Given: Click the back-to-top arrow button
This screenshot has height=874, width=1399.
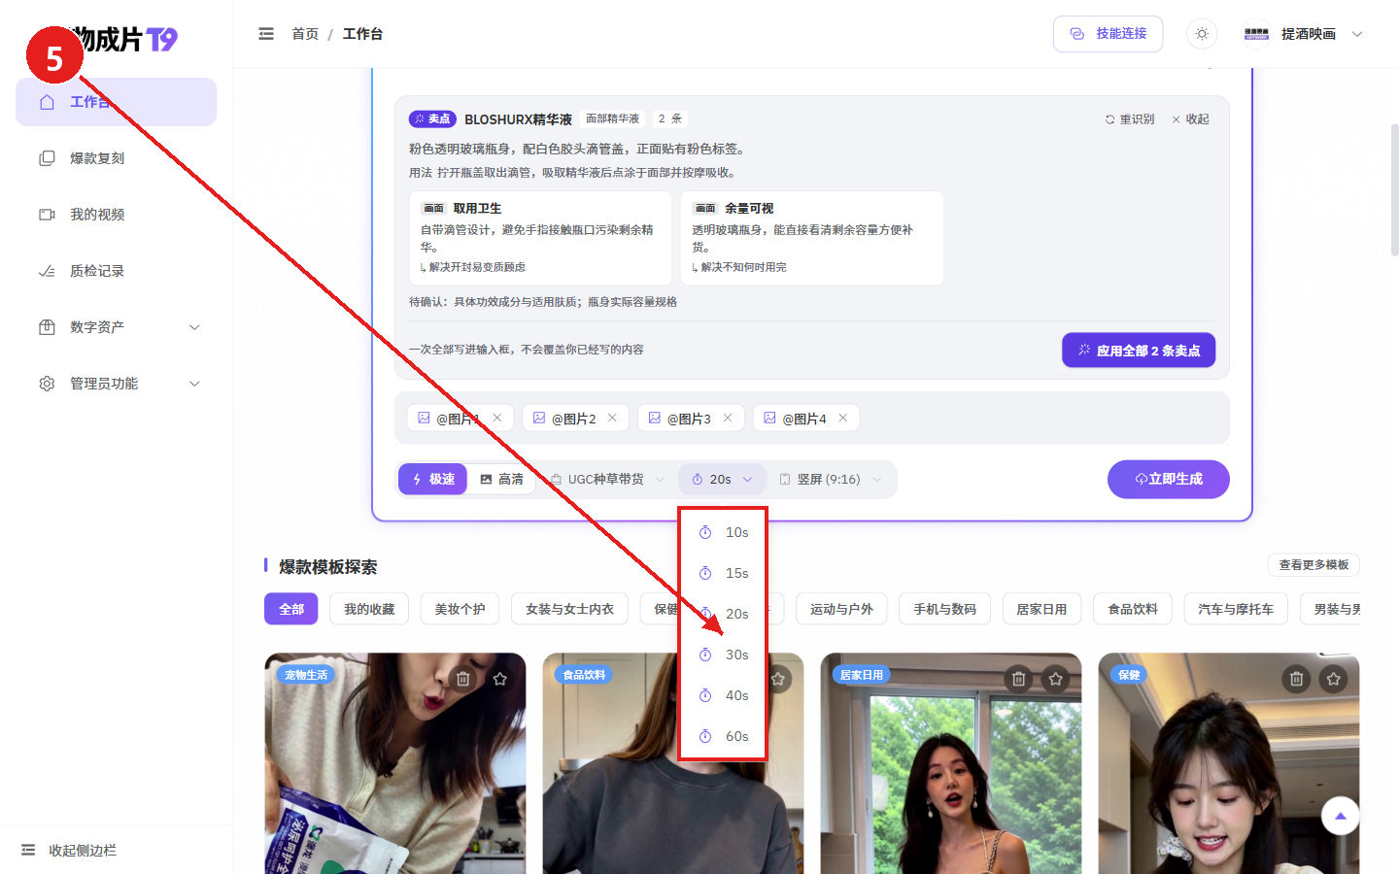Looking at the screenshot, I should 1341,817.
